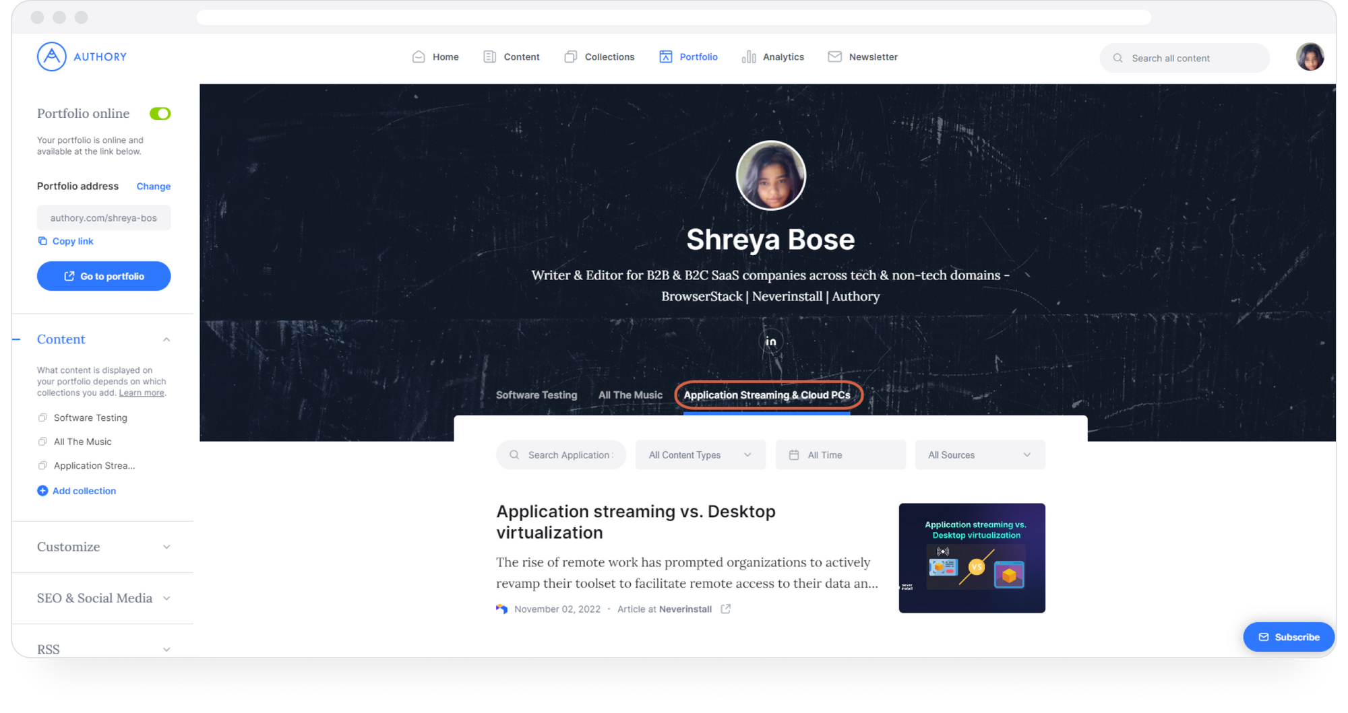
Task: Click the Software Testing collection icon in sidebar
Action: coord(42,417)
